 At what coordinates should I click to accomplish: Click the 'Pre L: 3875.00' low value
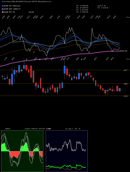click(82, 10)
